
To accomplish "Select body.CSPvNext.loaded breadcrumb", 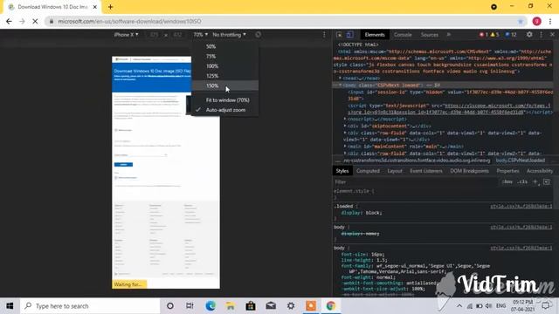I will (x=521, y=160).
